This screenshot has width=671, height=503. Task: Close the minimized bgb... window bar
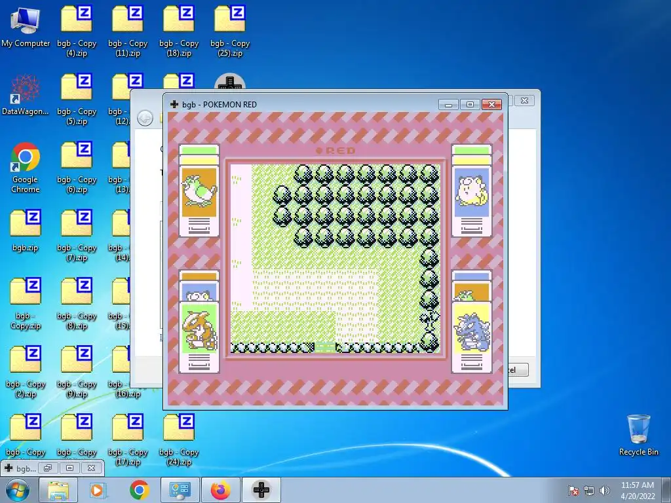pyautogui.click(x=92, y=468)
